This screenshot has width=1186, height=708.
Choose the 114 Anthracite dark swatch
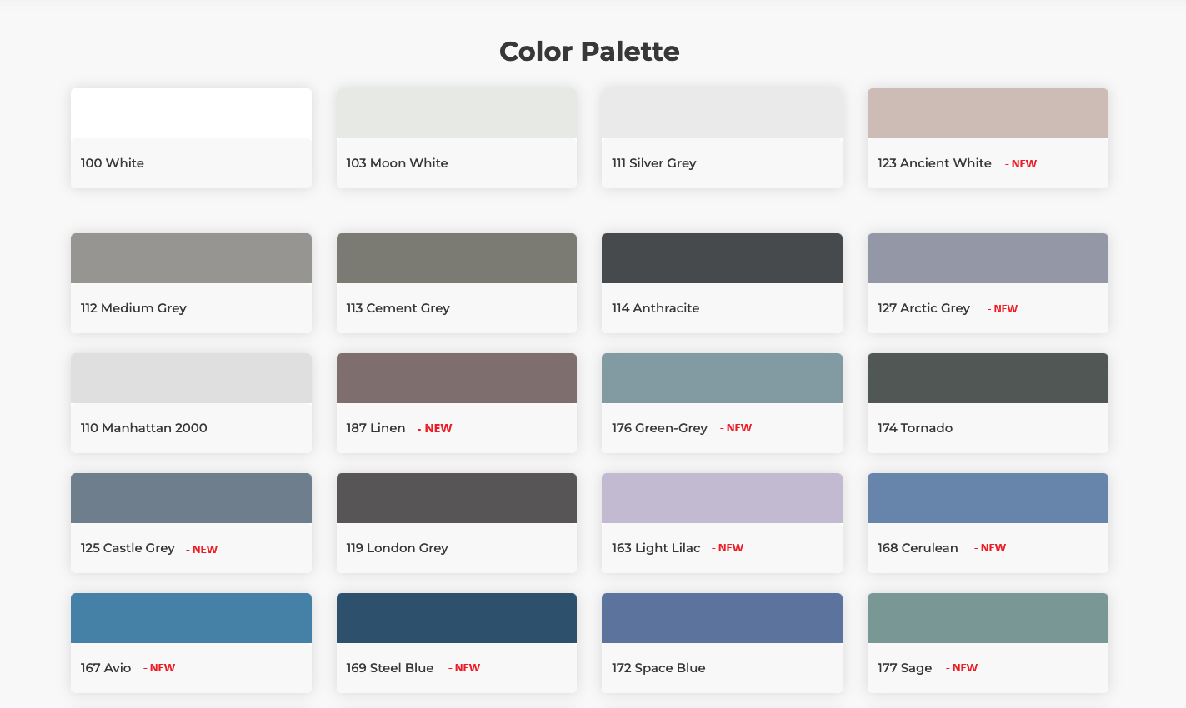pyautogui.click(x=722, y=259)
